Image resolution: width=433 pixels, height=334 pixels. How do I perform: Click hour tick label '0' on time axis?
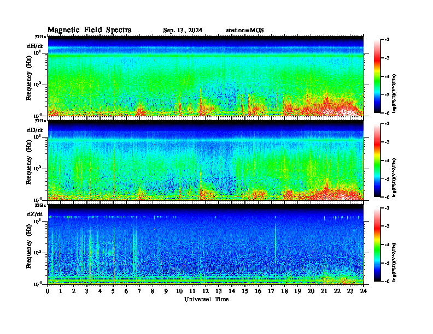point(48,291)
